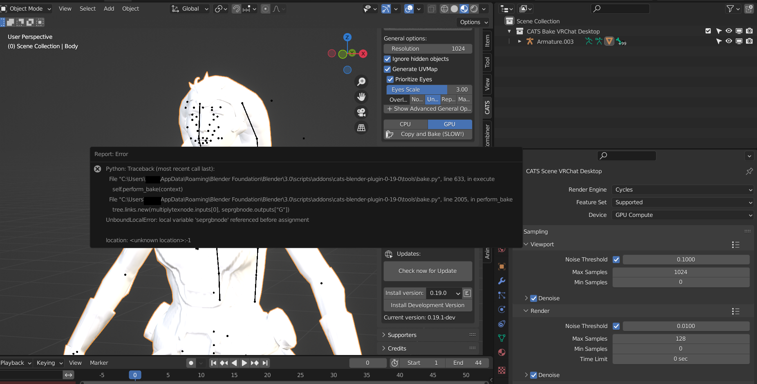Click the Armature.003 mesh data triangle icon
Image resolution: width=757 pixels, height=384 pixels.
(x=609, y=41)
